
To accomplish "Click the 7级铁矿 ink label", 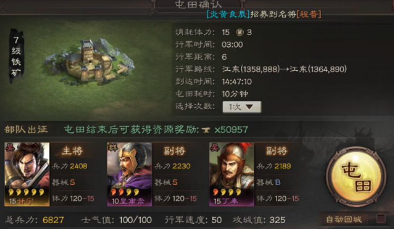I will [x=16, y=56].
